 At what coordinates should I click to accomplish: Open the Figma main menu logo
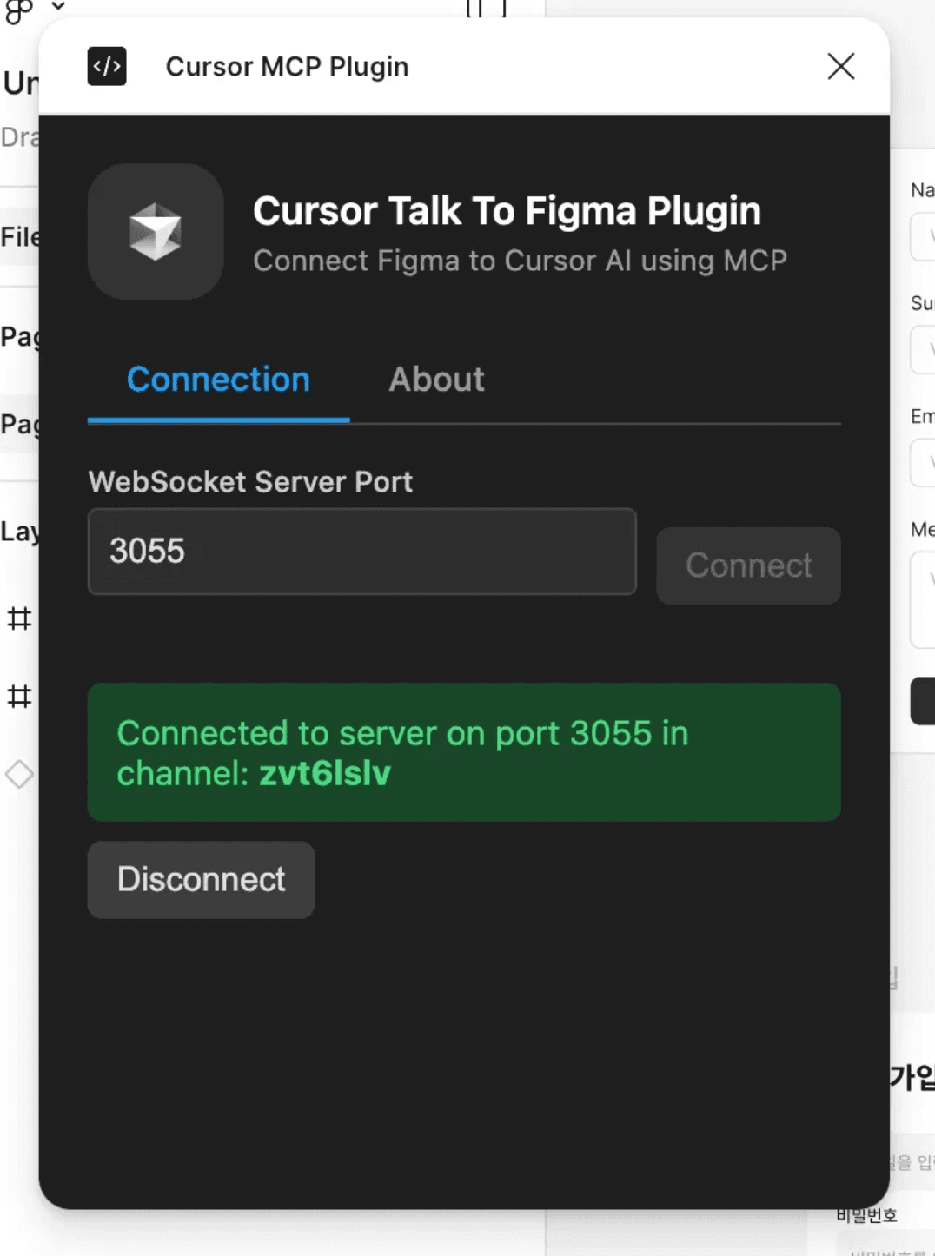[x=19, y=10]
